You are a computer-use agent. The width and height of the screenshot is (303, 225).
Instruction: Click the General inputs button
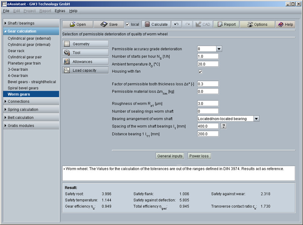coord(170,156)
